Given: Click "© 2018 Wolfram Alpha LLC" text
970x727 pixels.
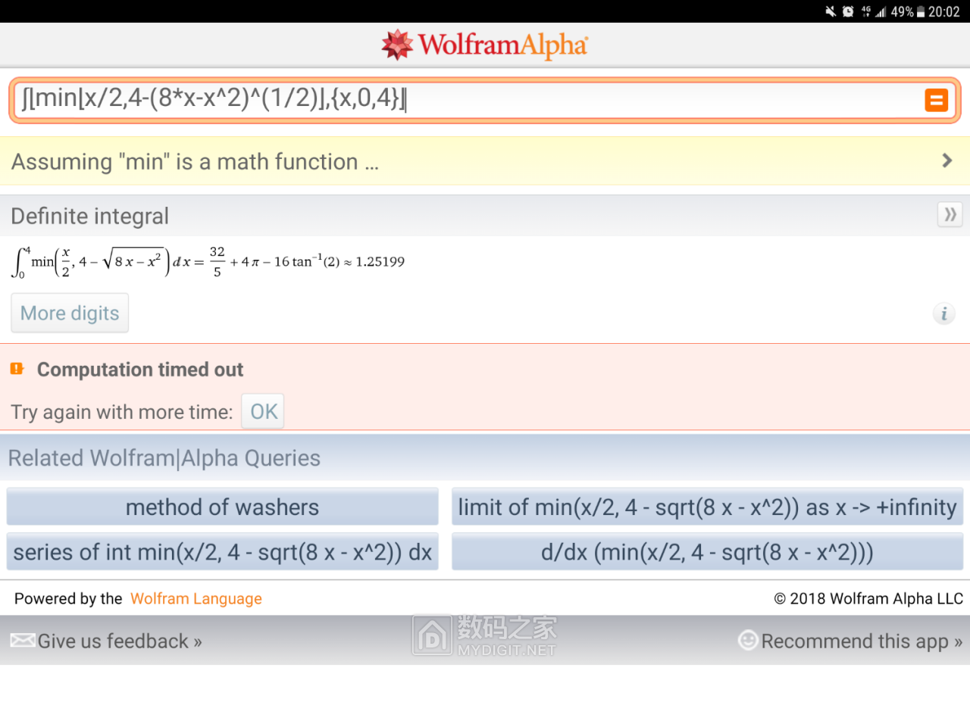Looking at the screenshot, I should pyautogui.click(x=868, y=598).
